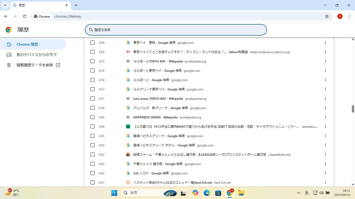Viewport: 355px width, 199px height.
Task: Open the Chrome three-dot menu
Action: pyautogui.click(x=349, y=16)
